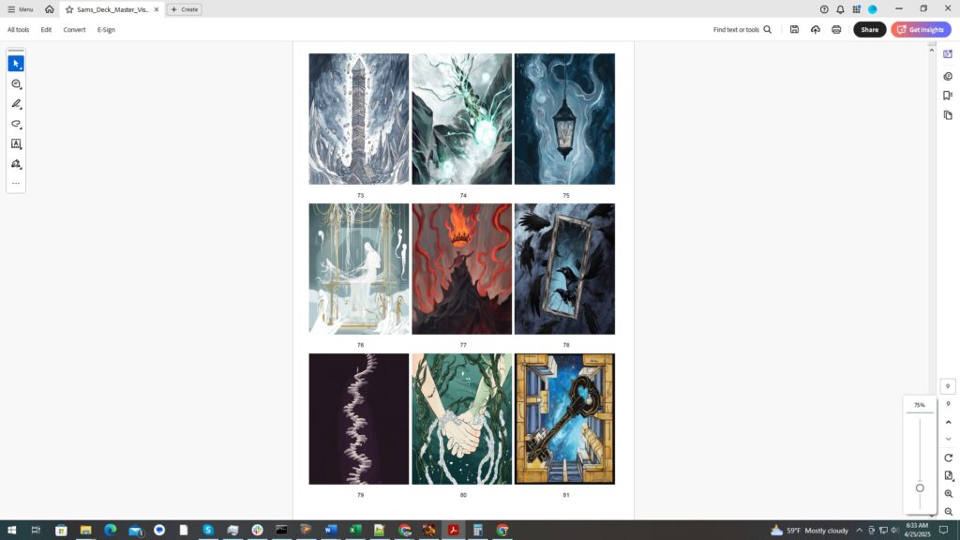Open the fill and sign stamp tool
960x540 pixels.
point(16,164)
